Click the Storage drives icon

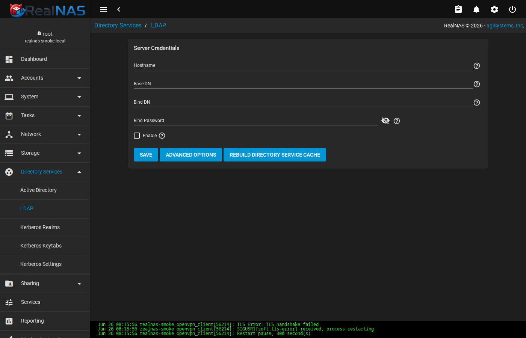pos(9,153)
